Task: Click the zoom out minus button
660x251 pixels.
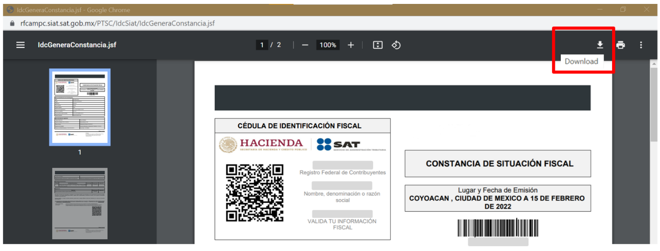Action: pos(305,45)
